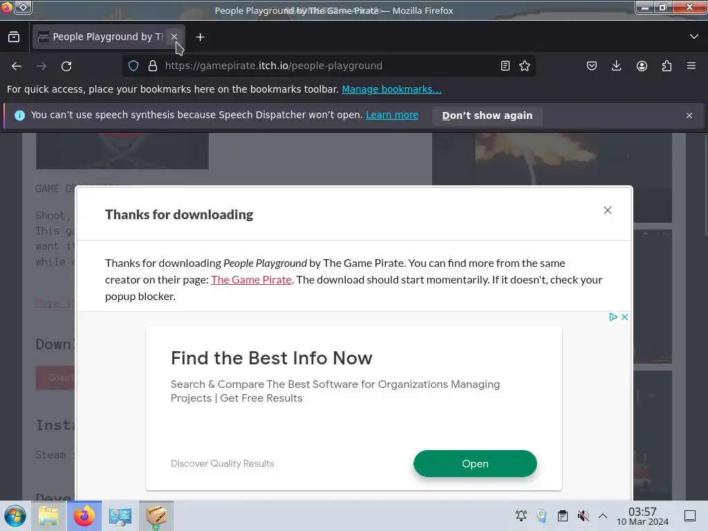Open the notifications bell in tray
The width and height of the screenshot is (708, 531).
[x=521, y=516]
